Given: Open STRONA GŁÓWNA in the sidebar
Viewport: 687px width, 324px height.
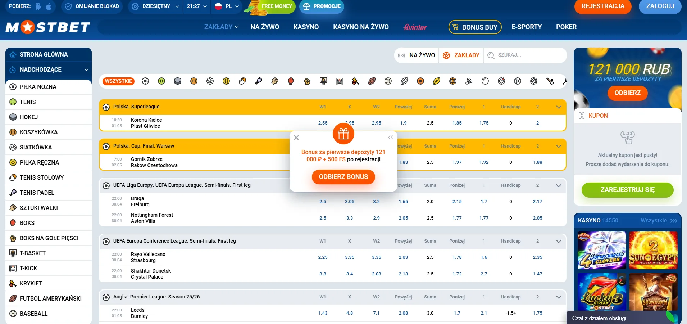Looking at the screenshot, I should click(49, 54).
